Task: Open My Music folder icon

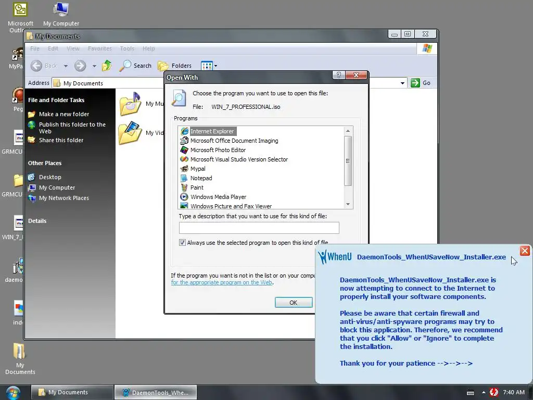Action: tap(131, 104)
